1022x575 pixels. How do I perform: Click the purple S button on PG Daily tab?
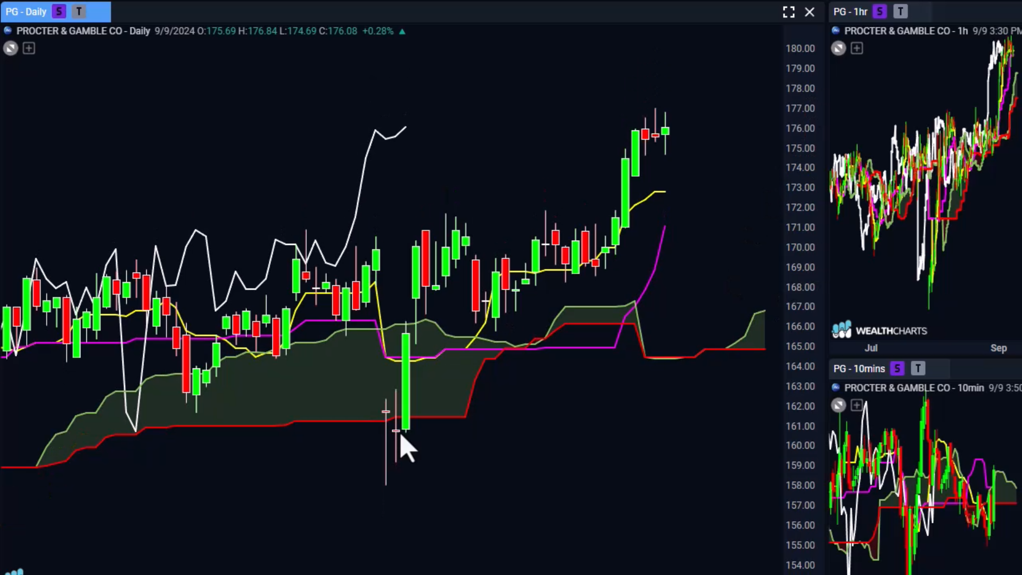click(x=59, y=11)
